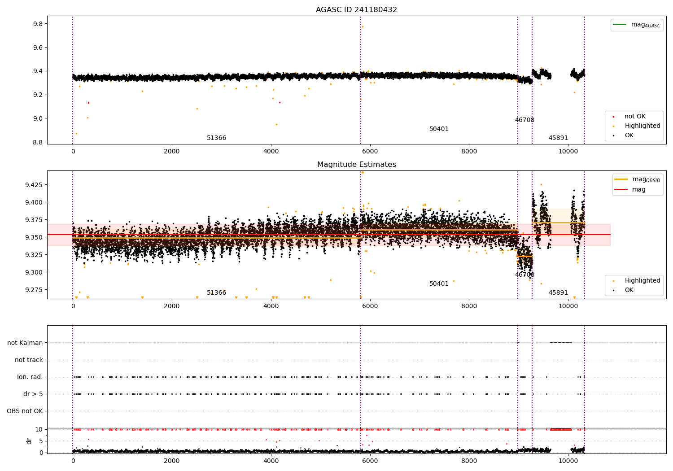This screenshot has width=673, height=471.
Task: Click obsid label 50401 in the AGASC ID plot
Action: [439, 129]
